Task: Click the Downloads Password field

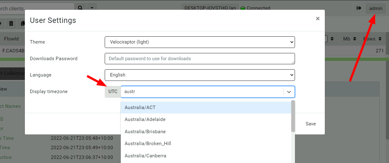Action: [x=200, y=59]
